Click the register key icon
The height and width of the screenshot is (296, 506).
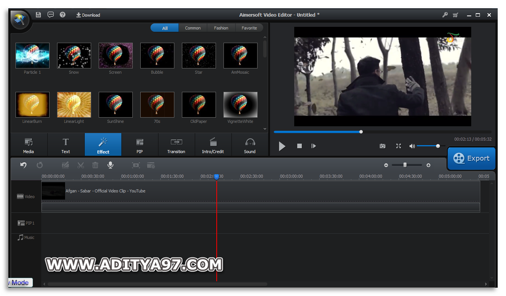click(x=445, y=15)
